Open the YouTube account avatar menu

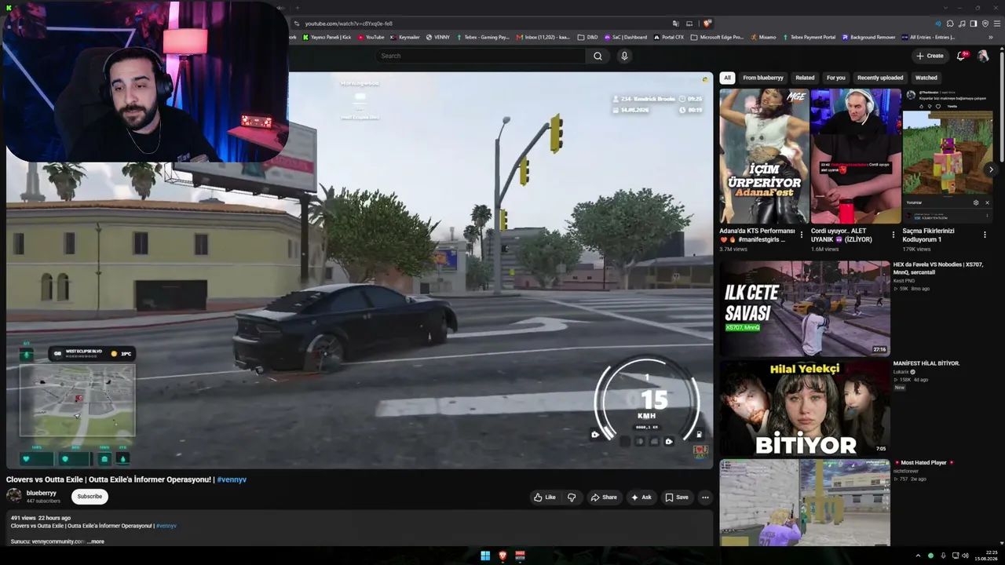click(982, 56)
